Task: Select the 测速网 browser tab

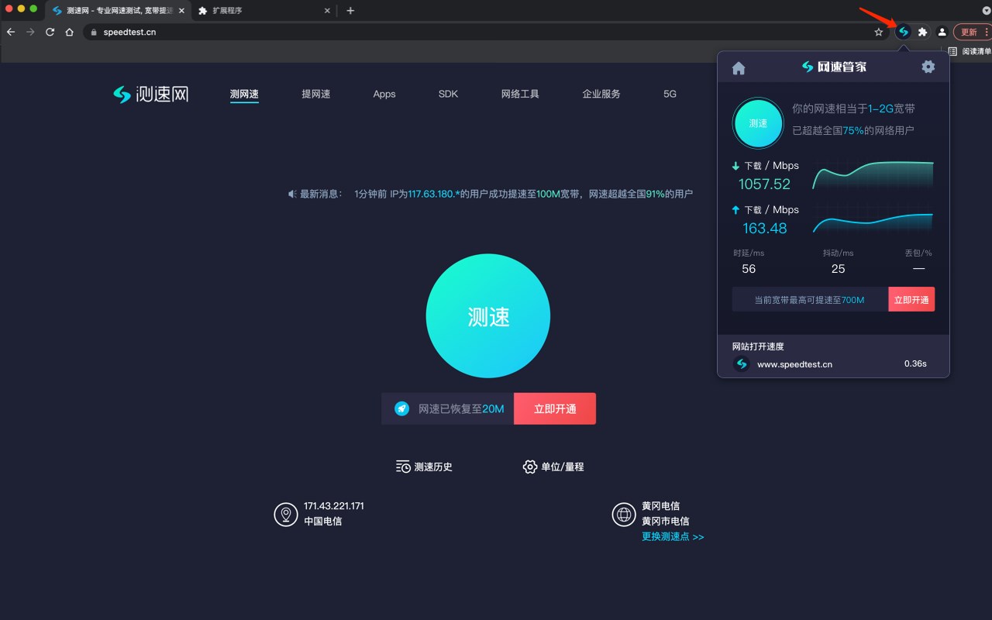Action: pyautogui.click(x=118, y=11)
